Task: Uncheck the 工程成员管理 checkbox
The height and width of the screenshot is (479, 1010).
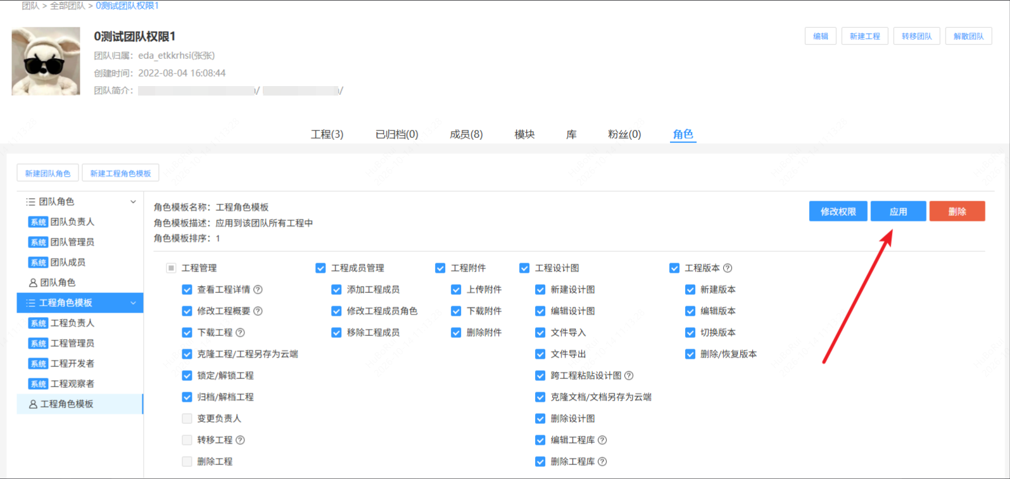Action: point(320,268)
